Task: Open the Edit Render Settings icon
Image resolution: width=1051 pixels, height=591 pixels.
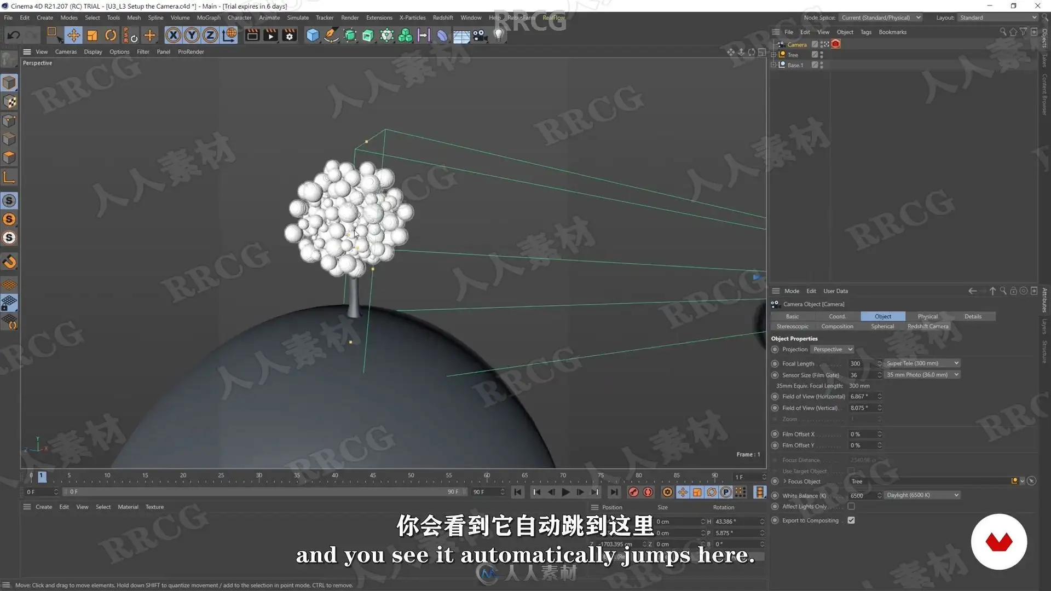Action: [x=290, y=36]
